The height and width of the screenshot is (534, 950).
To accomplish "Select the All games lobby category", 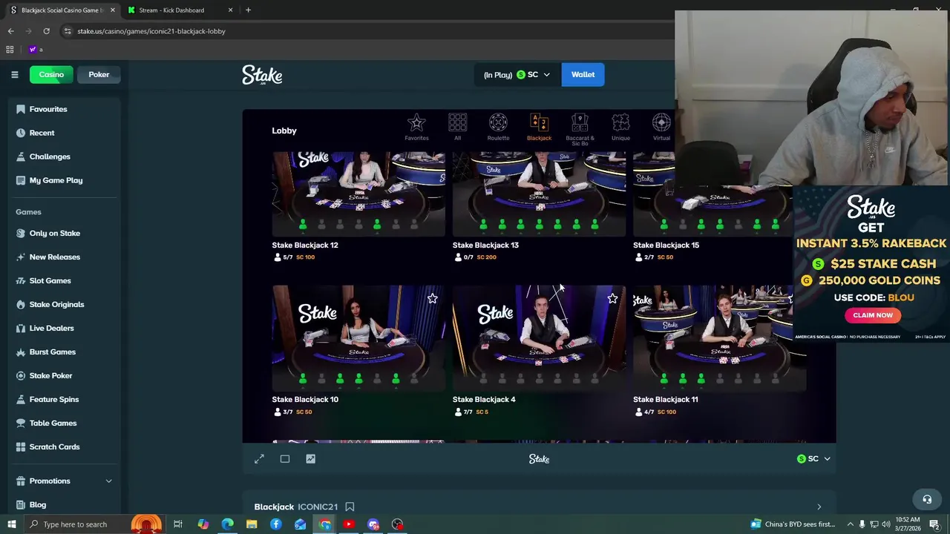I will [457, 128].
